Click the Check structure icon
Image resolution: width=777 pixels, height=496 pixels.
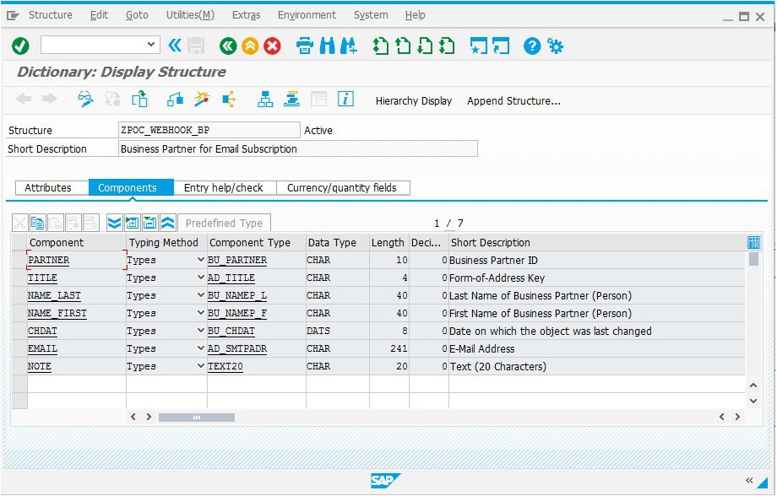coord(175,99)
